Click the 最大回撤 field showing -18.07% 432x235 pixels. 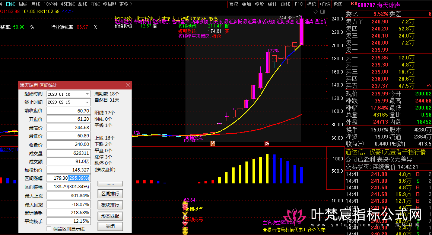69,204
